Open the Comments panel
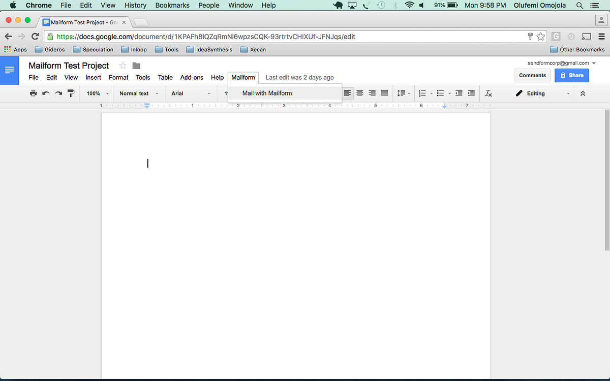 coord(532,75)
